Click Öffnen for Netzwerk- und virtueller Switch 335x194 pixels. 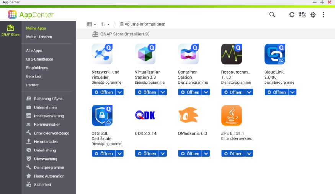tap(104, 92)
